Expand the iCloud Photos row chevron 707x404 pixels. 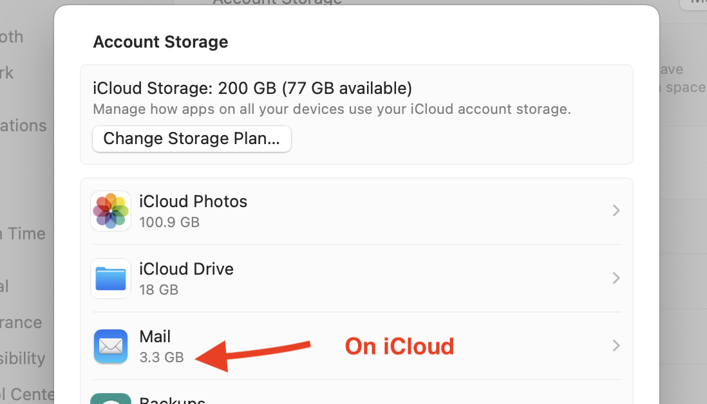pos(616,210)
